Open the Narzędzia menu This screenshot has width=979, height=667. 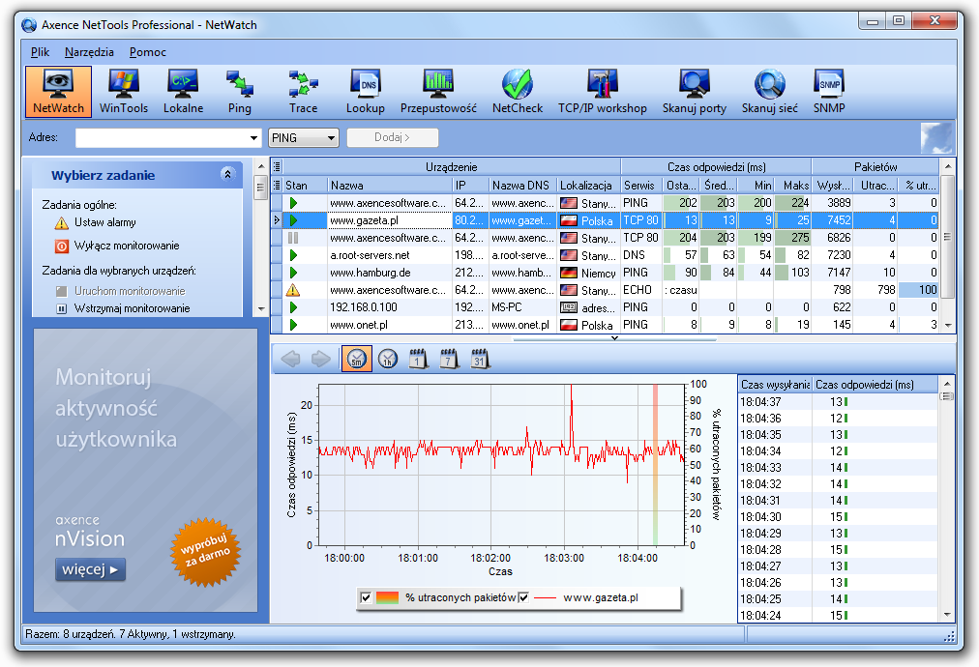[x=89, y=52]
